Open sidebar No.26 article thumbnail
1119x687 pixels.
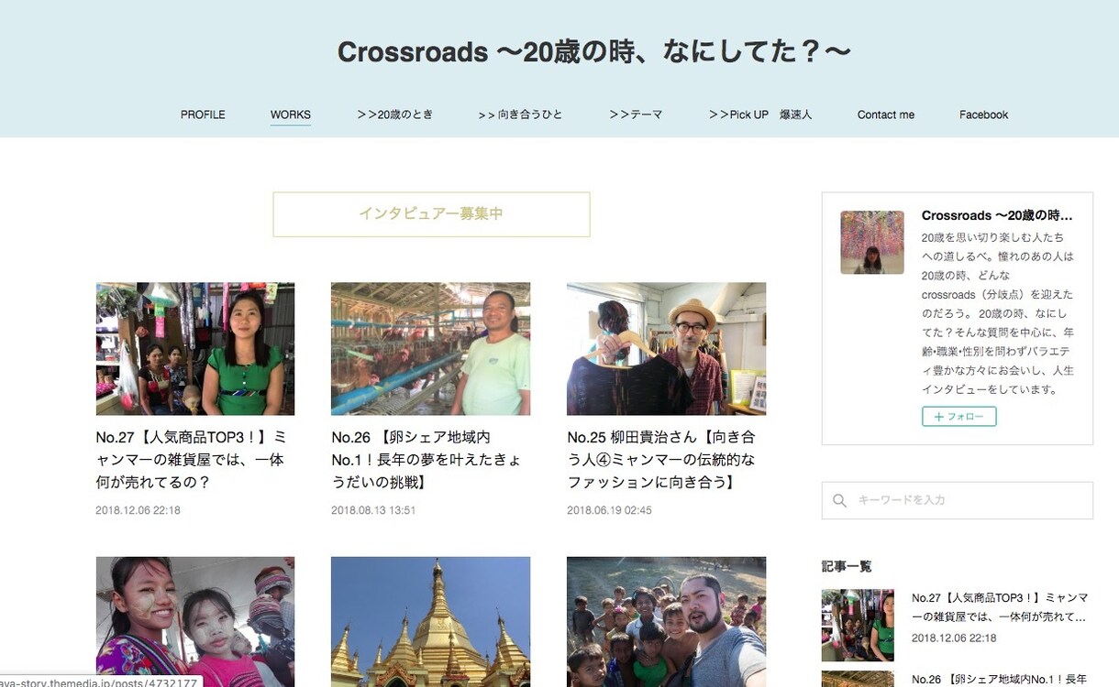pos(858,679)
